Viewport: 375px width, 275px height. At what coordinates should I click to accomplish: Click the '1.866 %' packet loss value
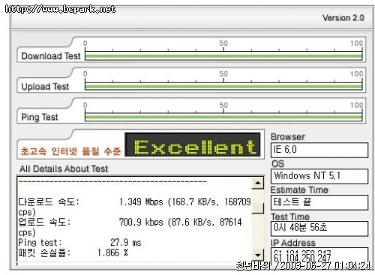[x=112, y=253]
